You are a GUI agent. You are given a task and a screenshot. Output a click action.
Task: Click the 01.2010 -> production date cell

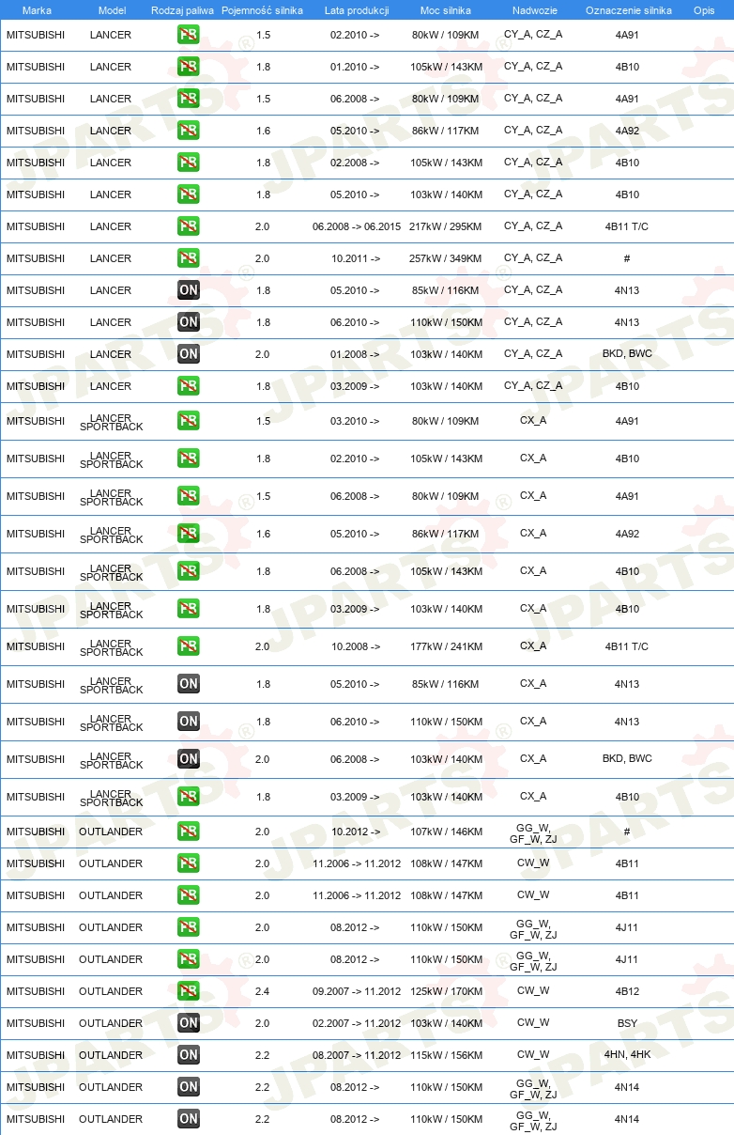pyautogui.click(x=355, y=67)
